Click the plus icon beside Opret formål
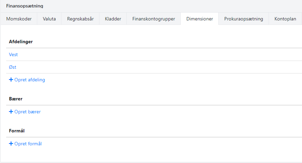 point(11,144)
